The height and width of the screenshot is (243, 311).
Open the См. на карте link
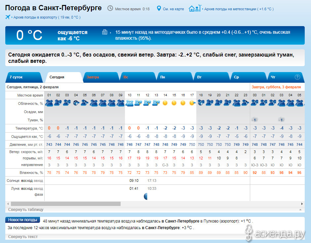click(174, 9)
